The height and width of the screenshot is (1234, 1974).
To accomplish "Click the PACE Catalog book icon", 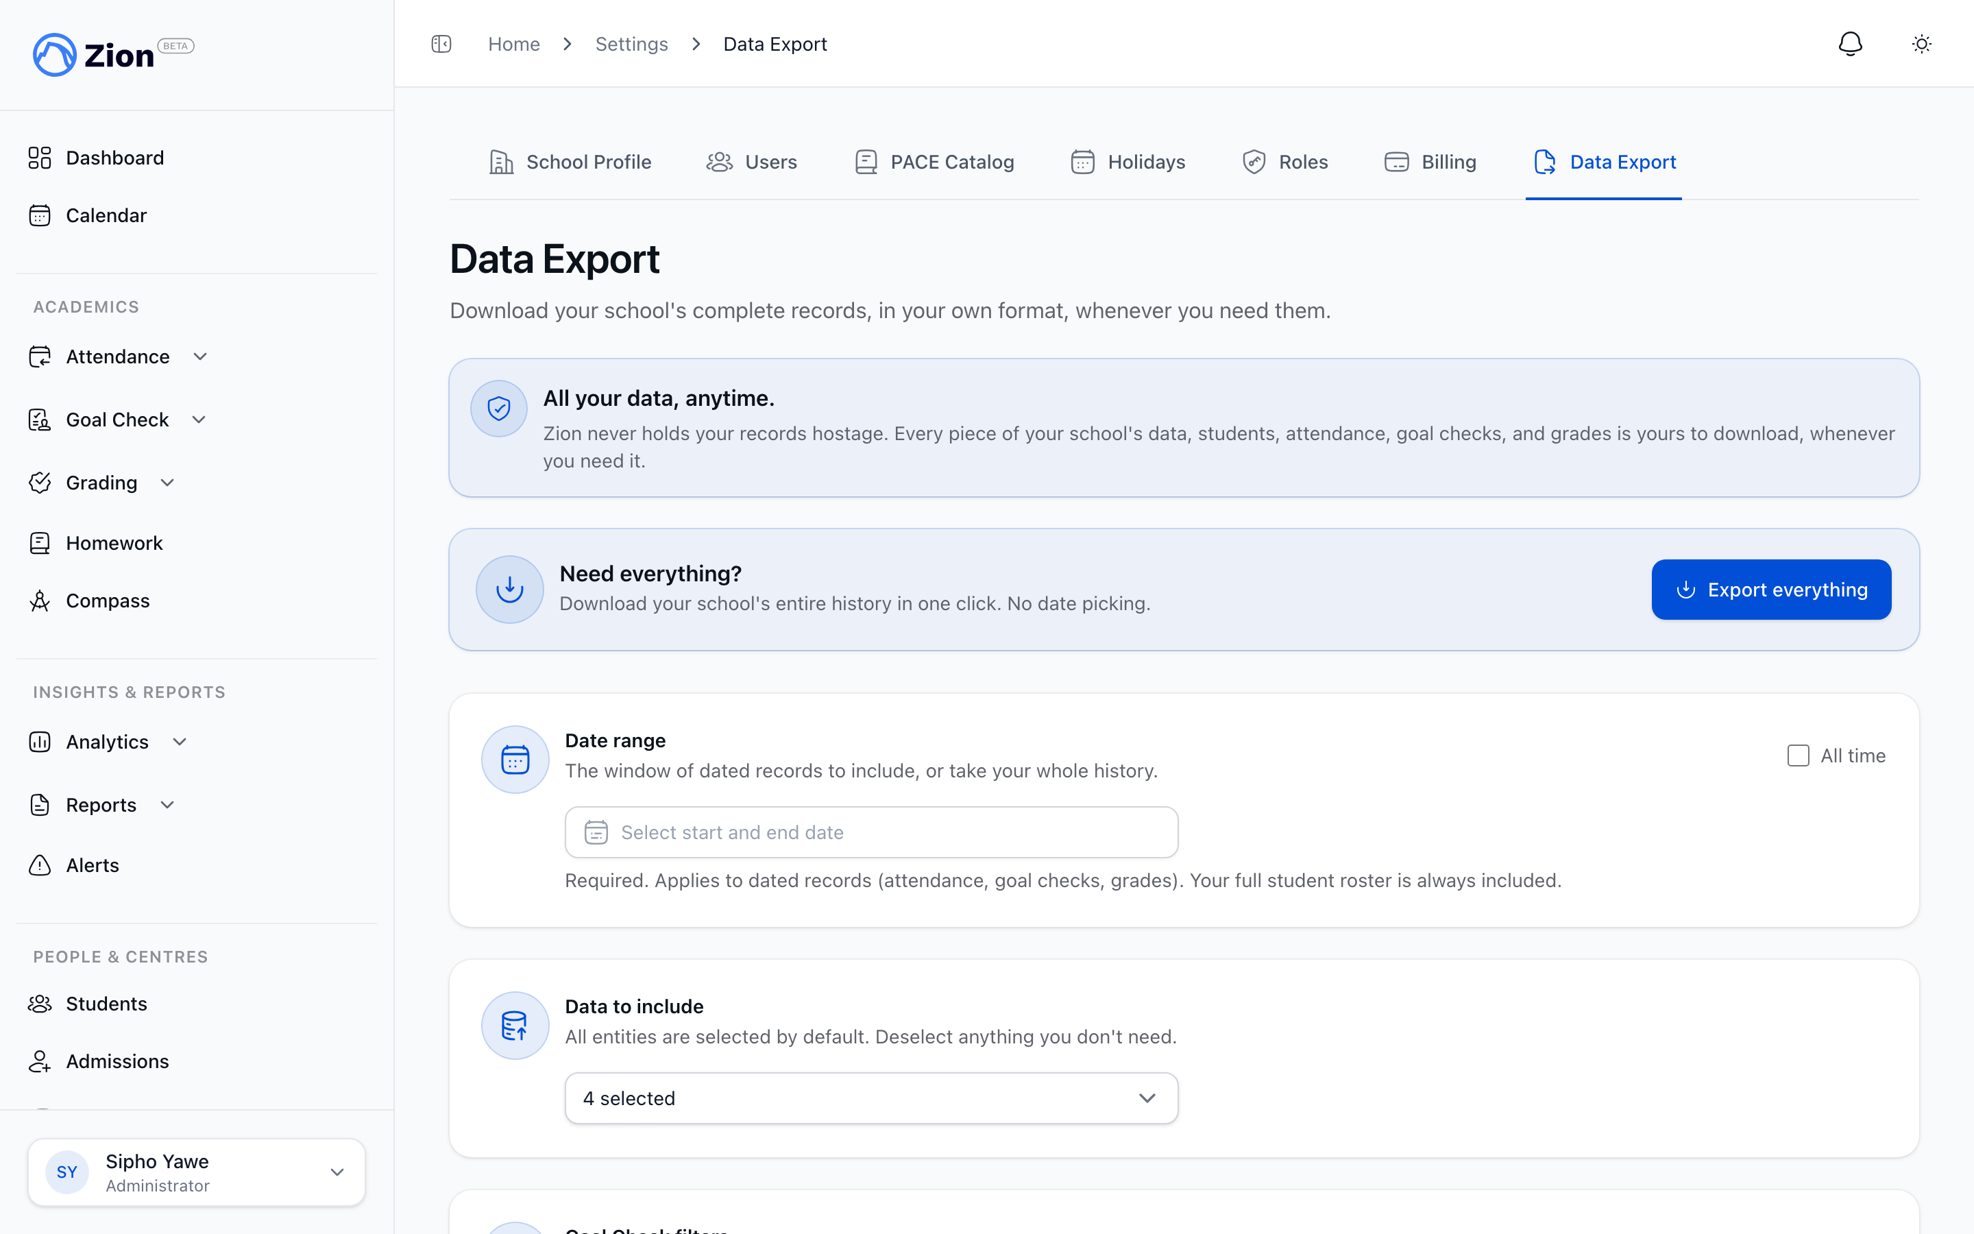I will point(866,162).
